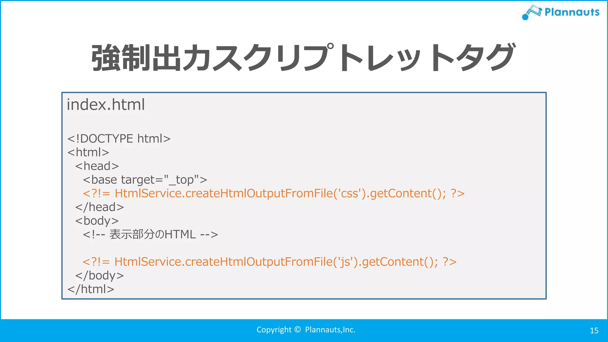Click the opening <head> tag line
The image size is (608, 342).
click(97, 166)
